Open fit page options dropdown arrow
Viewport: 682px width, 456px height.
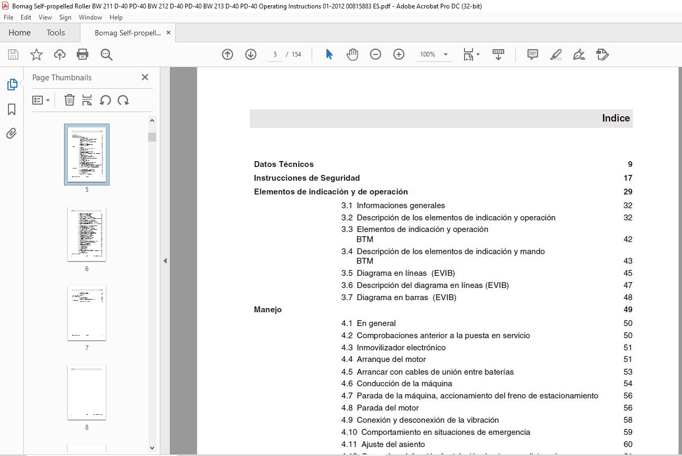click(478, 54)
